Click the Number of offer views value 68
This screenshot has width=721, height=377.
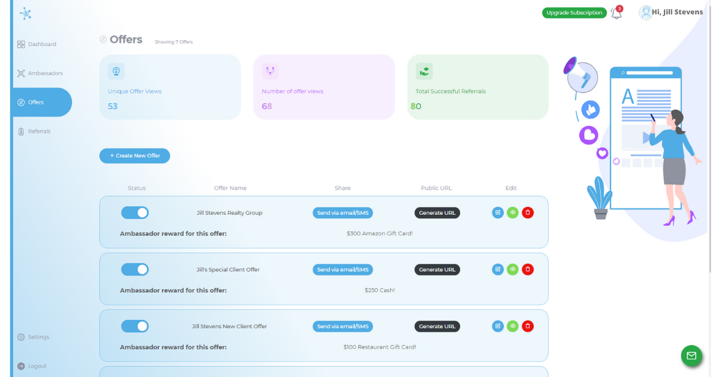pos(267,106)
